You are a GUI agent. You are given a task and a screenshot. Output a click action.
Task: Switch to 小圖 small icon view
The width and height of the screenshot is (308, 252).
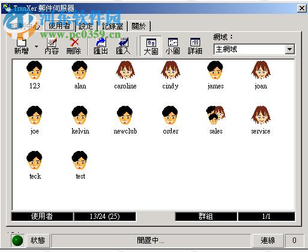(173, 46)
